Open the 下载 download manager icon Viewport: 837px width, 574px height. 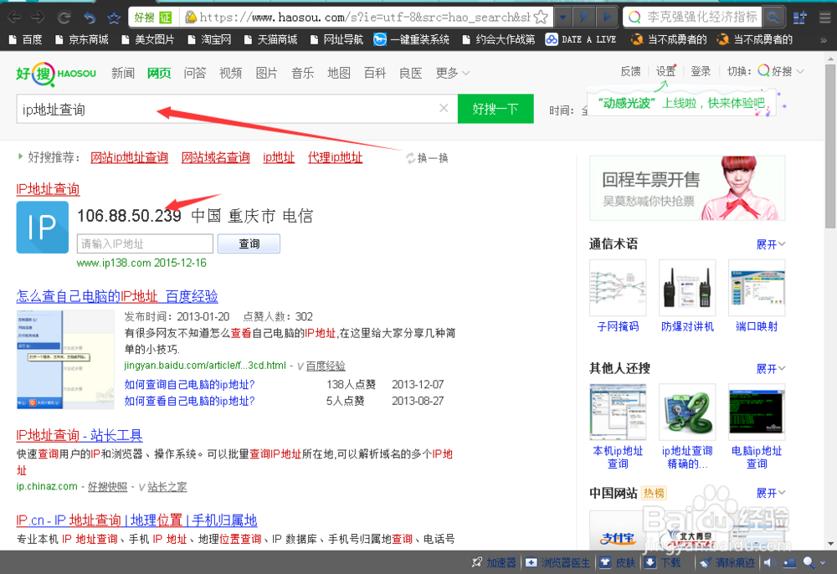[x=650, y=562]
